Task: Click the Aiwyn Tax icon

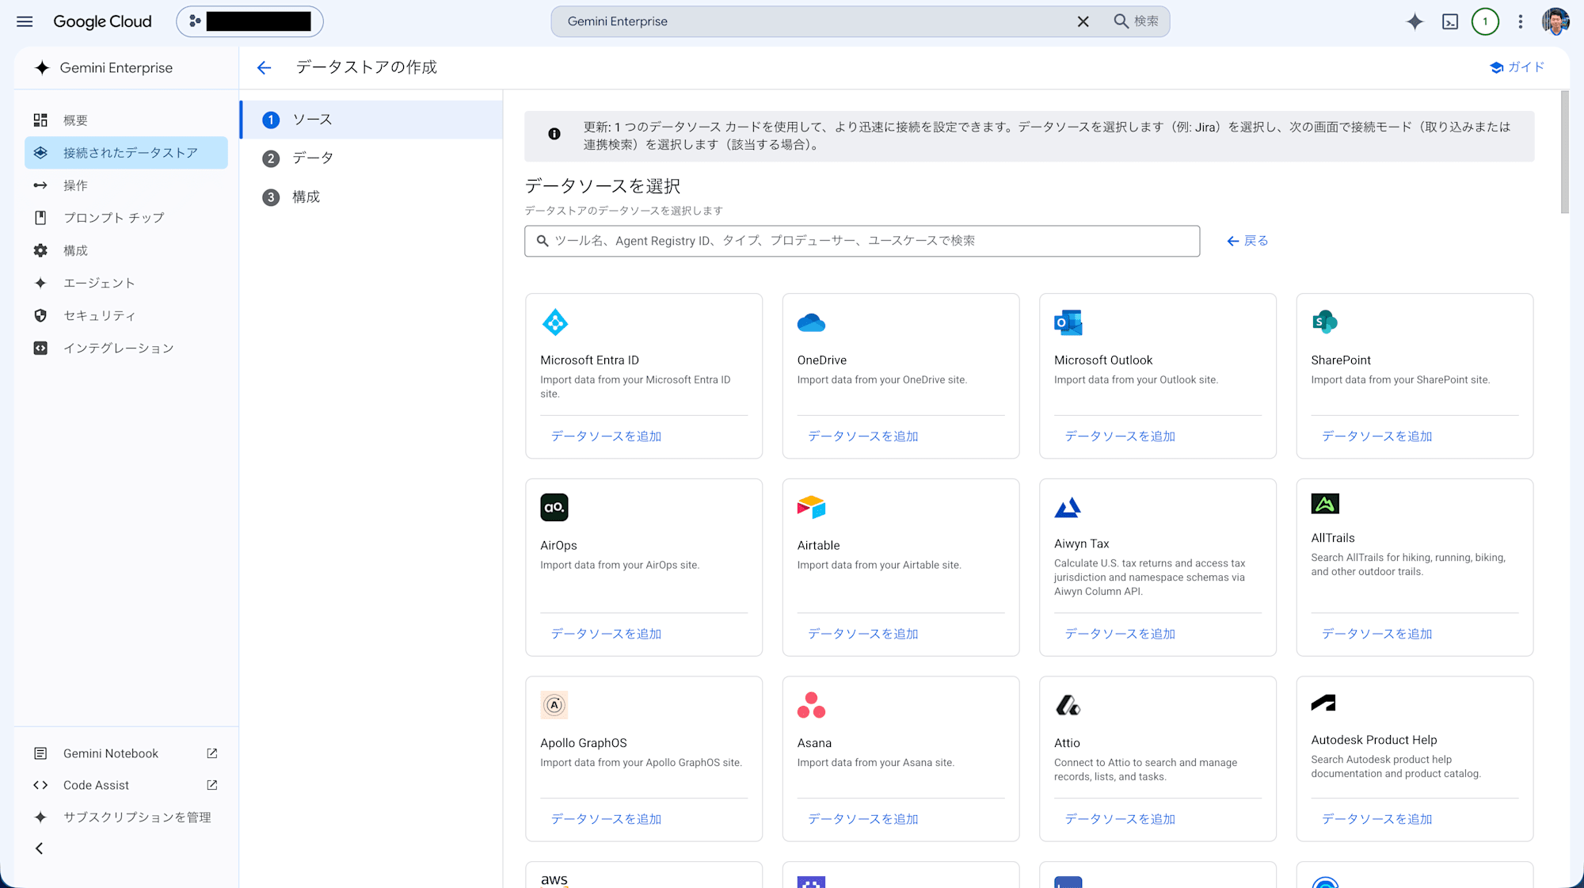Action: click(1068, 507)
